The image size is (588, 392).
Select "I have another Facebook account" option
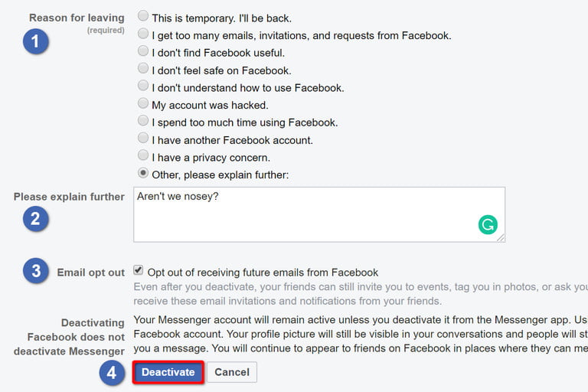(x=143, y=139)
